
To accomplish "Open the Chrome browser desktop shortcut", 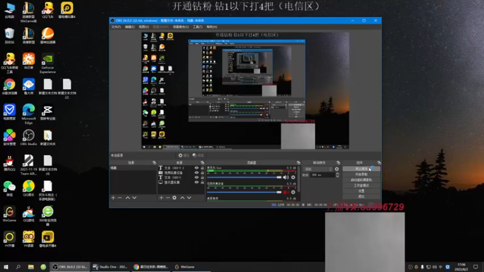I will tap(9, 86).
